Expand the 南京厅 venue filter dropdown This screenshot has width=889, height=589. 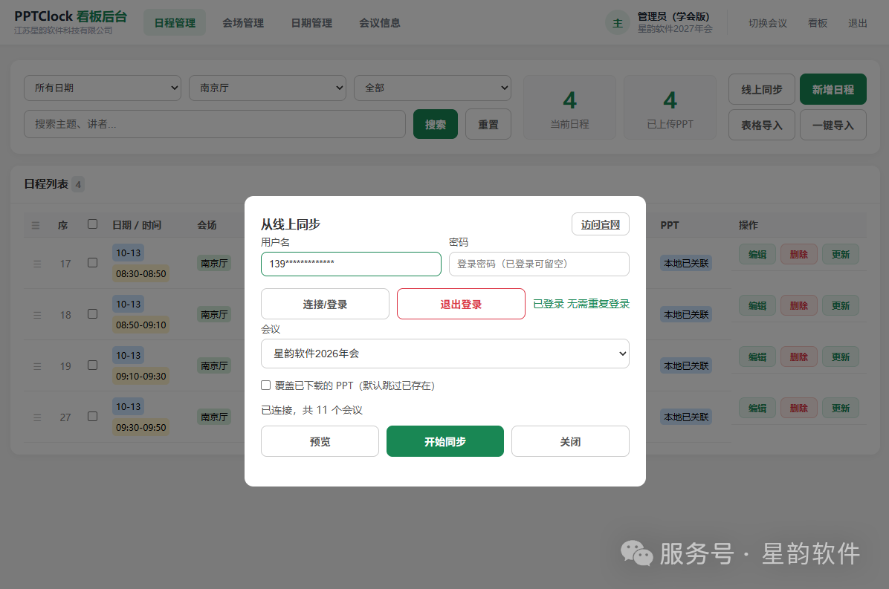268,88
